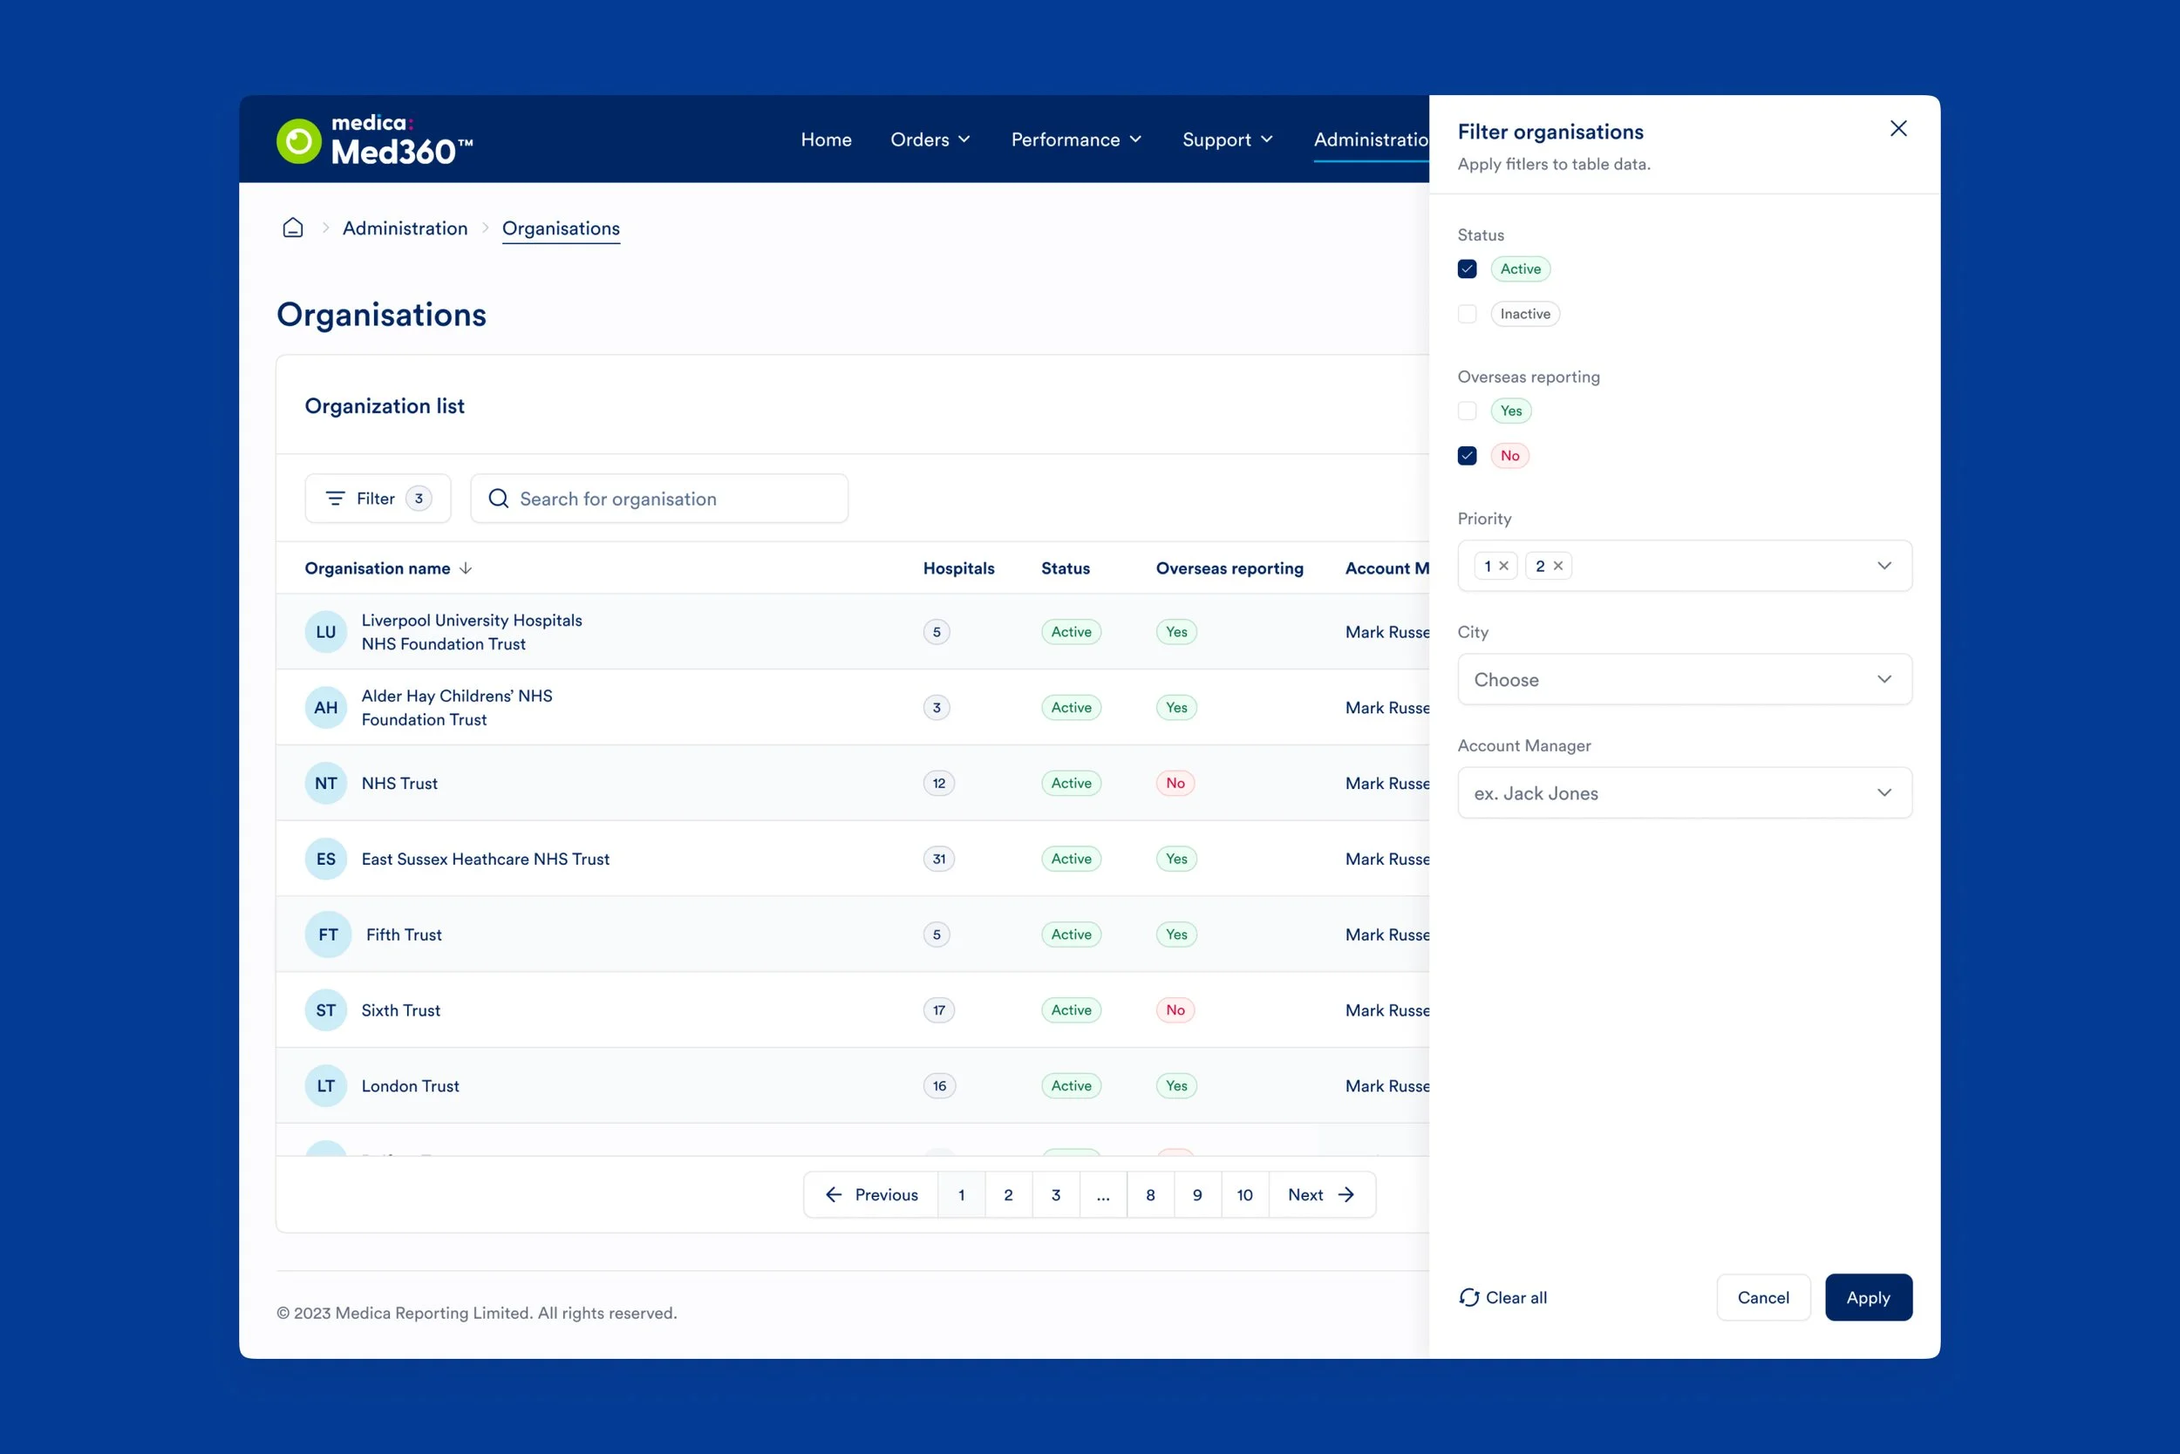Open the Account Manager dropdown
This screenshot has width=2180, height=1454.
coord(1684,793)
